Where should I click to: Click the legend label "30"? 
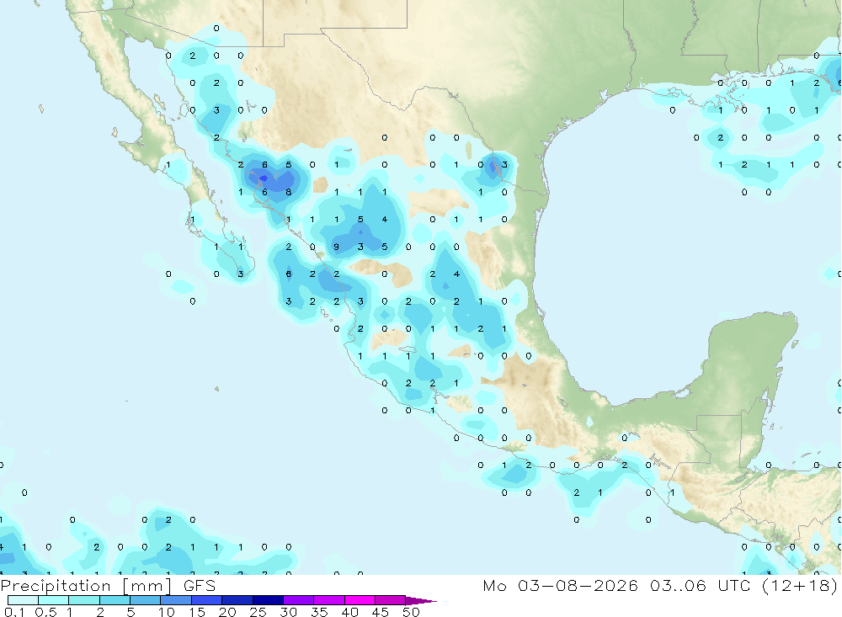click(x=289, y=612)
